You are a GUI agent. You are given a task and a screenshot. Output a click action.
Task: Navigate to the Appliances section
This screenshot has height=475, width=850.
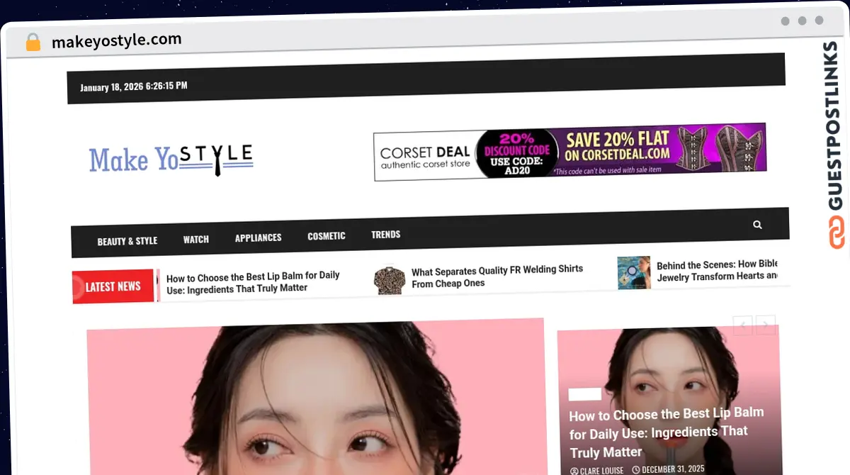point(258,238)
